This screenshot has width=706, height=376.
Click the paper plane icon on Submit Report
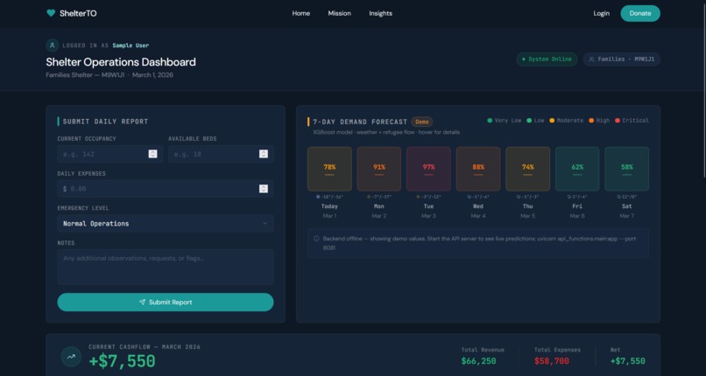(x=142, y=303)
